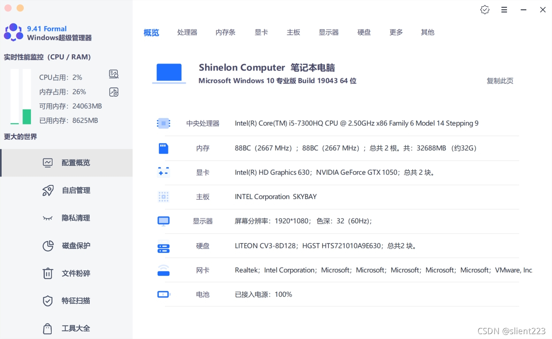
Task: Click the 显示器 monitor icon in list
Action: [x=164, y=221]
